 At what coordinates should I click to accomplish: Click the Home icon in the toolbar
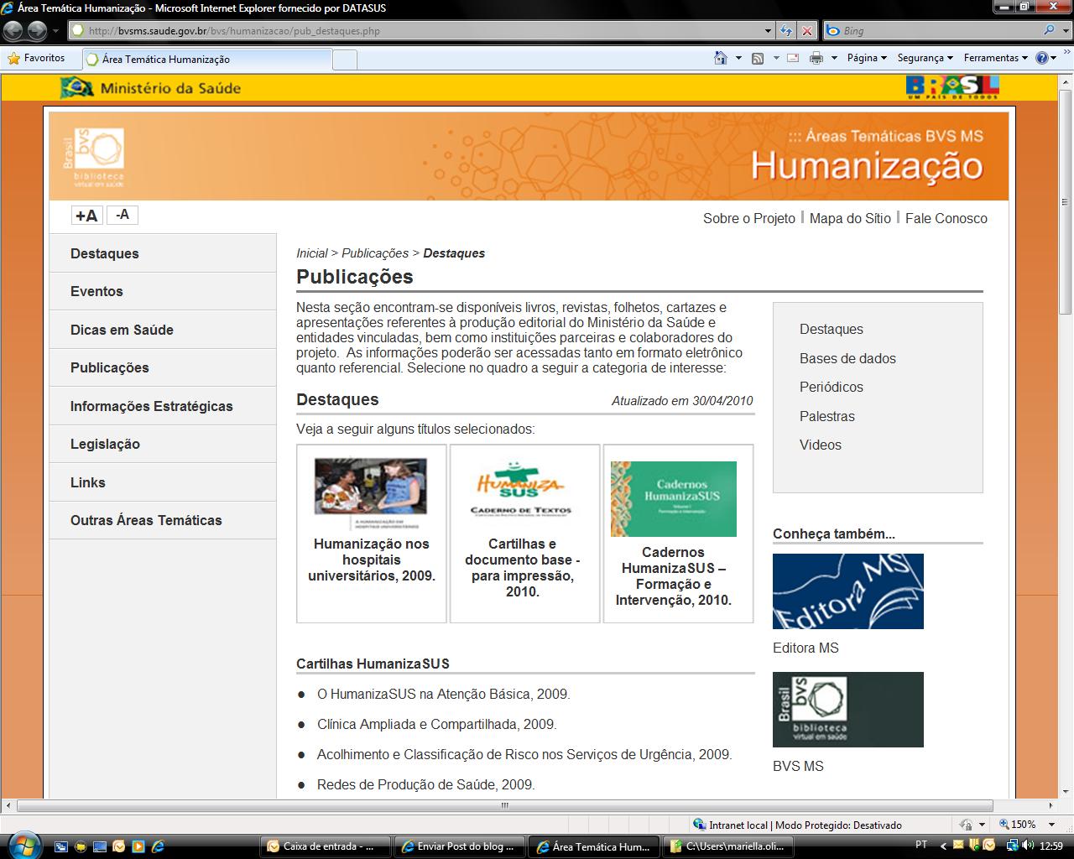coord(720,58)
